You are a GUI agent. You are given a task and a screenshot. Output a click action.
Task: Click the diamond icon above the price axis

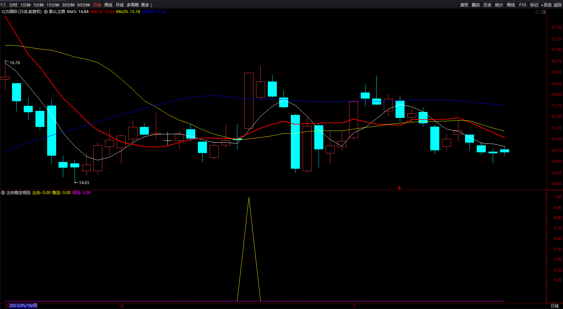(x=537, y=12)
